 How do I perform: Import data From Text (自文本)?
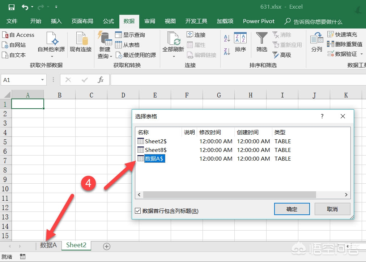coord(14,55)
